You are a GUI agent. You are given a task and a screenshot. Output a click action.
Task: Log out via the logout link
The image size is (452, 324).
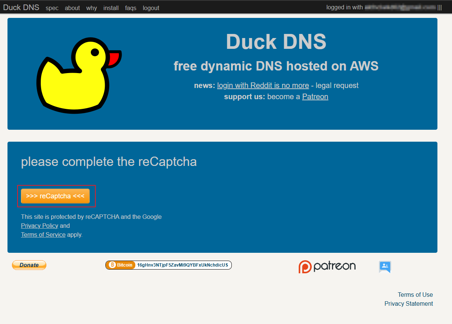click(151, 8)
